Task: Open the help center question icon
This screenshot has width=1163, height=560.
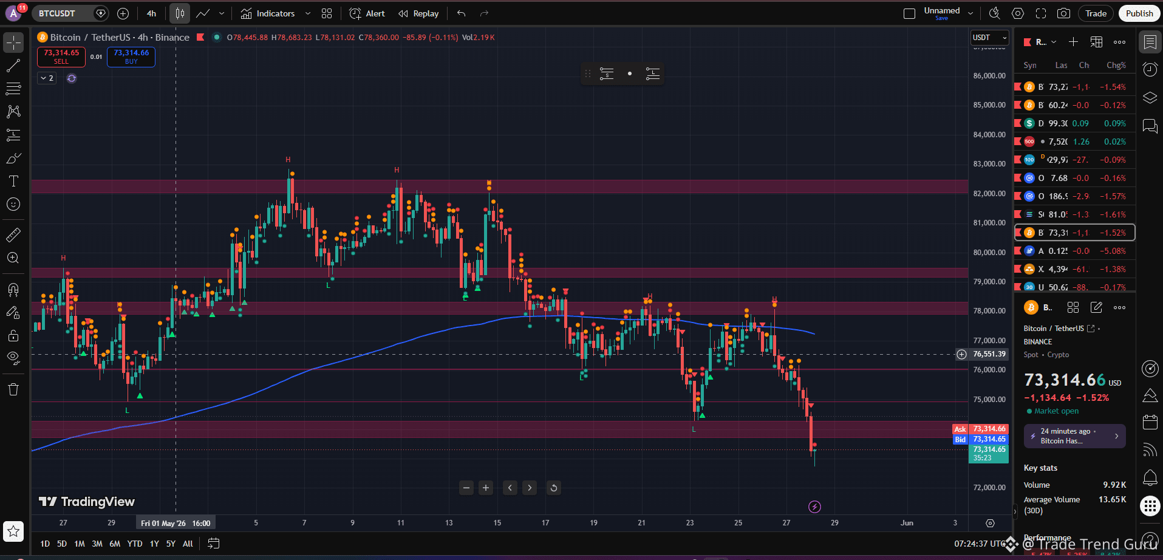Action: 1150,539
